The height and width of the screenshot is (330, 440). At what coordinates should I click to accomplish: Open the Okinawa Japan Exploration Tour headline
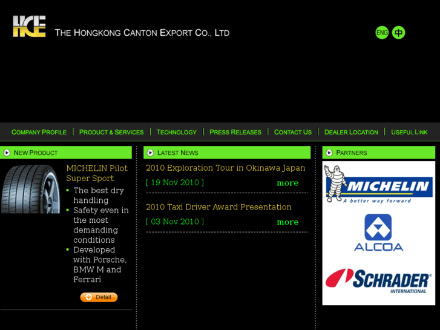click(225, 168)
